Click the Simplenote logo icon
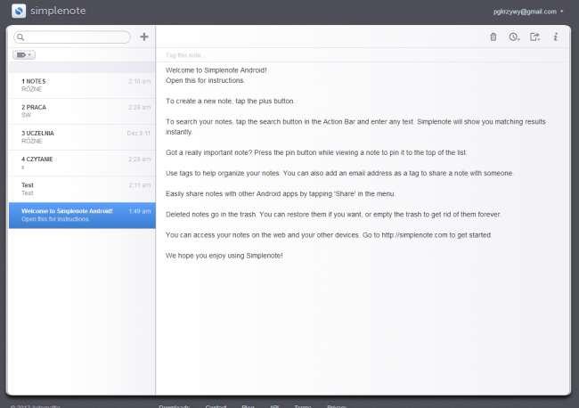Screen dimensions: 579x408 [19, 11]
